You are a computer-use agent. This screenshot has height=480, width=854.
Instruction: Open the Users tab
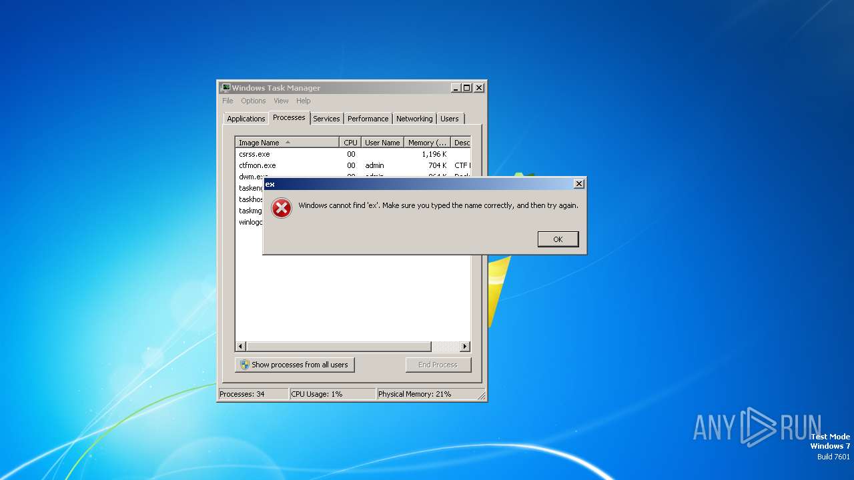[450, 119]
